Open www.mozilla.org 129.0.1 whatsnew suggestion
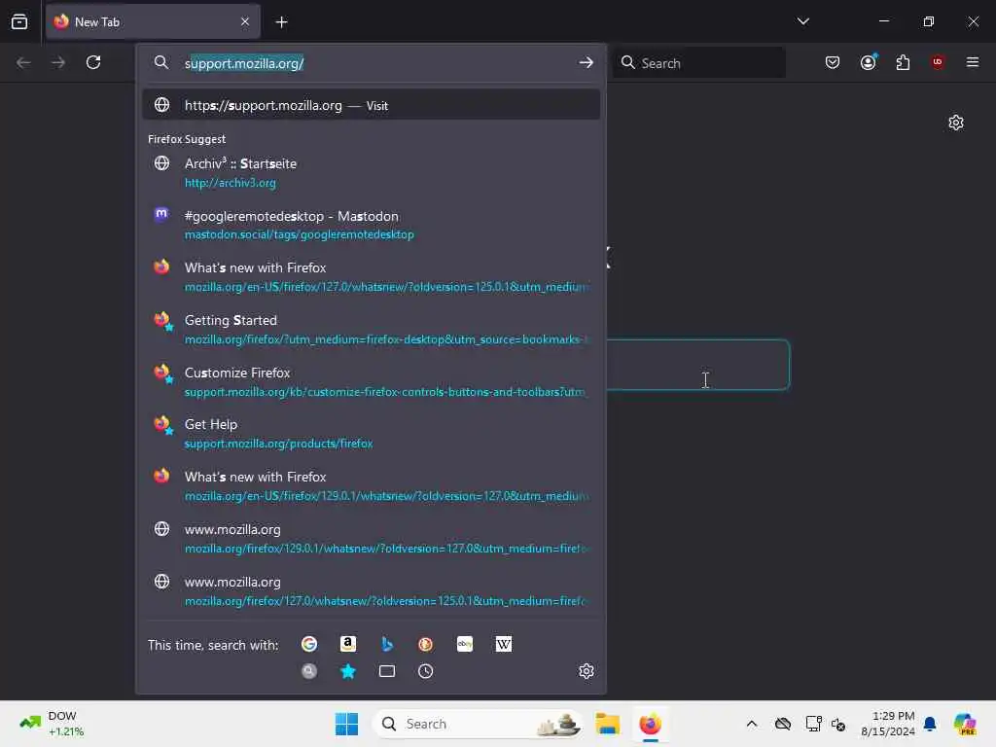996x747 pixels. (371, 539)
